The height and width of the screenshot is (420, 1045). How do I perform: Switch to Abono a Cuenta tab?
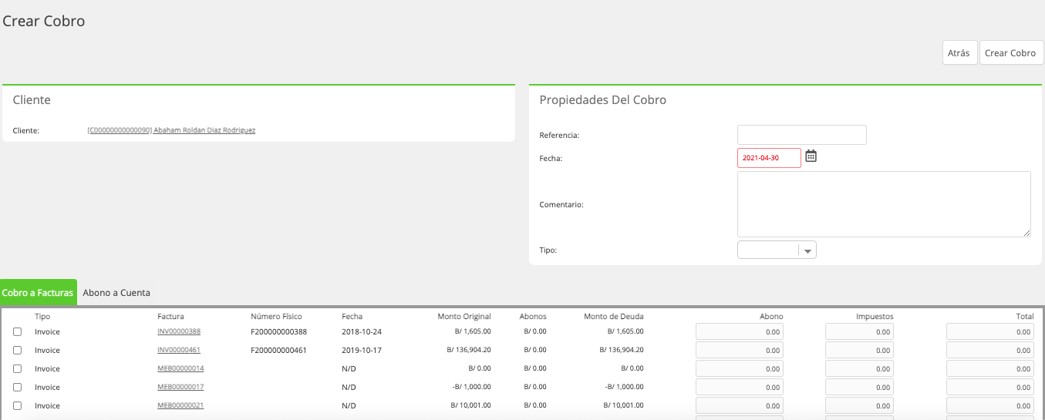pyautogui.click(x=116, y=293)
